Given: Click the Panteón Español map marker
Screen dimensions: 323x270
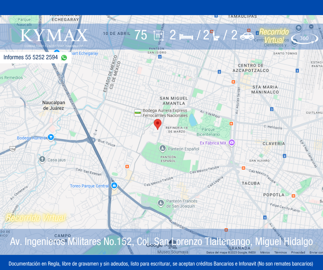Looking at the screenshot, I should point(163,148).
